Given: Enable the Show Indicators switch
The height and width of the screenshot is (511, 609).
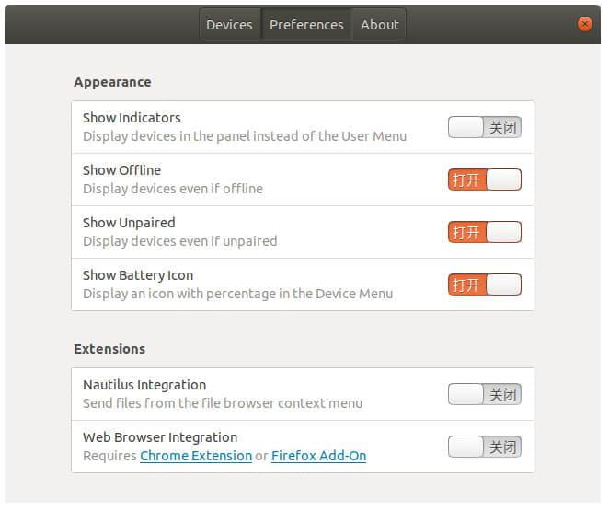Looking at the screenshot, I should (485, 127).
